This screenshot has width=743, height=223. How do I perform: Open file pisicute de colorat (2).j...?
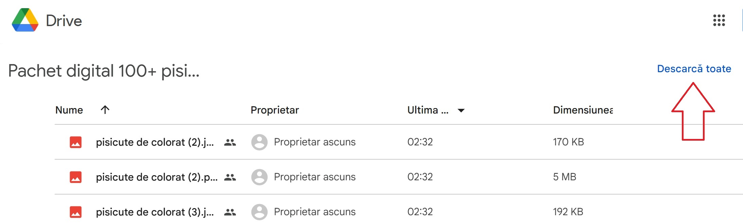[155, 142]
